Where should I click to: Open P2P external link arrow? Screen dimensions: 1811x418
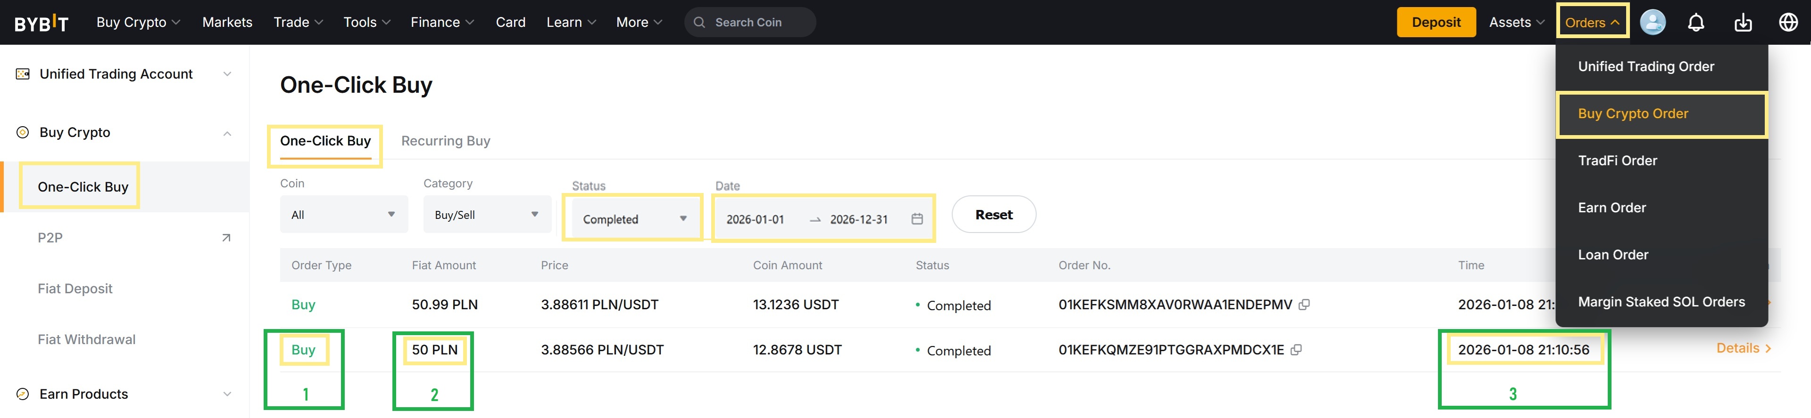[x=226, y=238]
